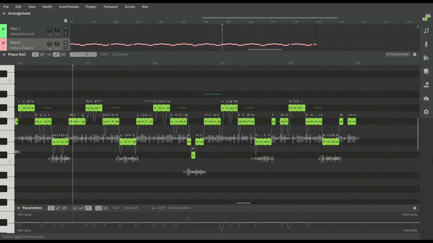
Task: Open the Render export panel icon
Action: click(426, 85)
